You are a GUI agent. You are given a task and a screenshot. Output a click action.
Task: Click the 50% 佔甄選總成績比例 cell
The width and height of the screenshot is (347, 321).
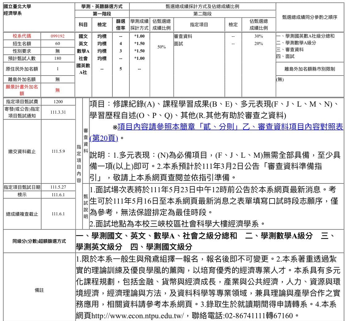pos(162,47)
